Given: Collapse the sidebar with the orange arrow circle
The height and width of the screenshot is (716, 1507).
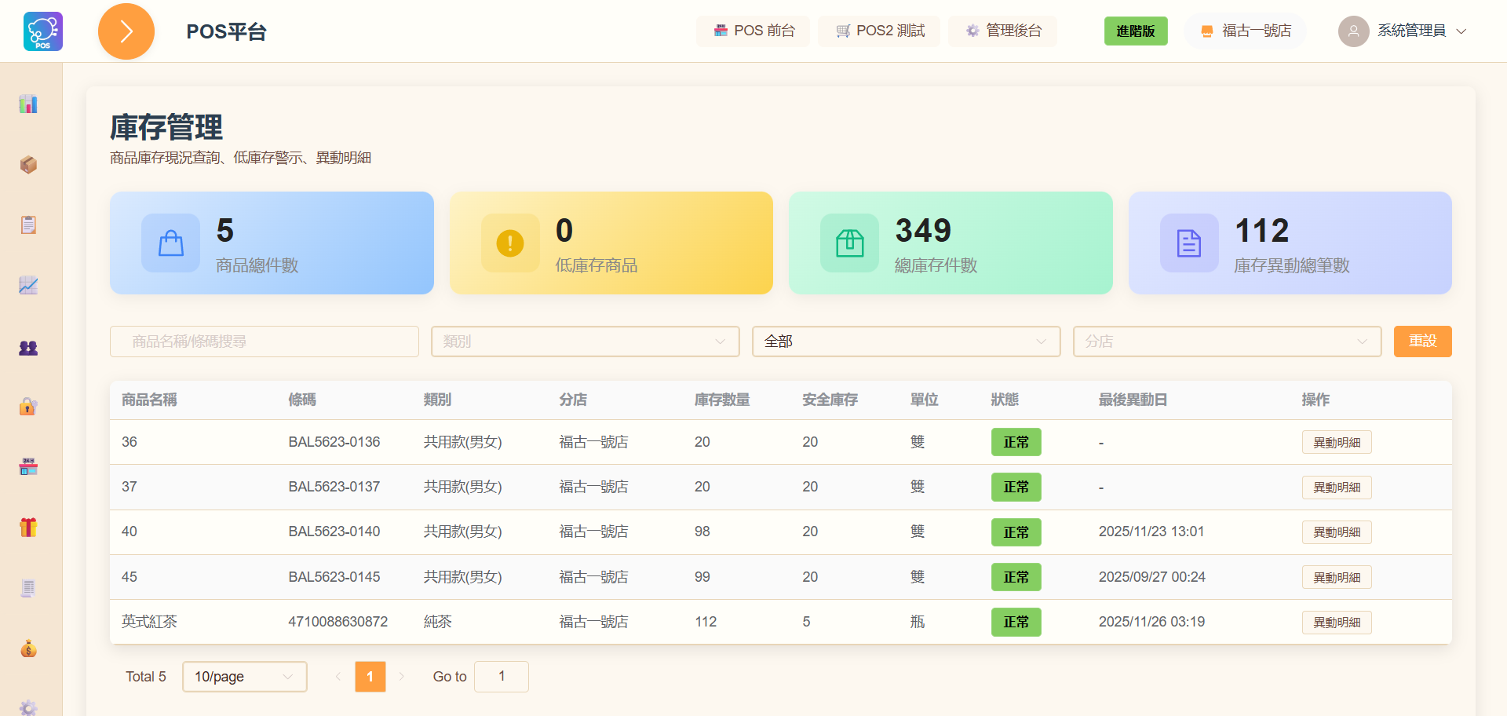Looking at the screenshot, I should pos(126,31).
